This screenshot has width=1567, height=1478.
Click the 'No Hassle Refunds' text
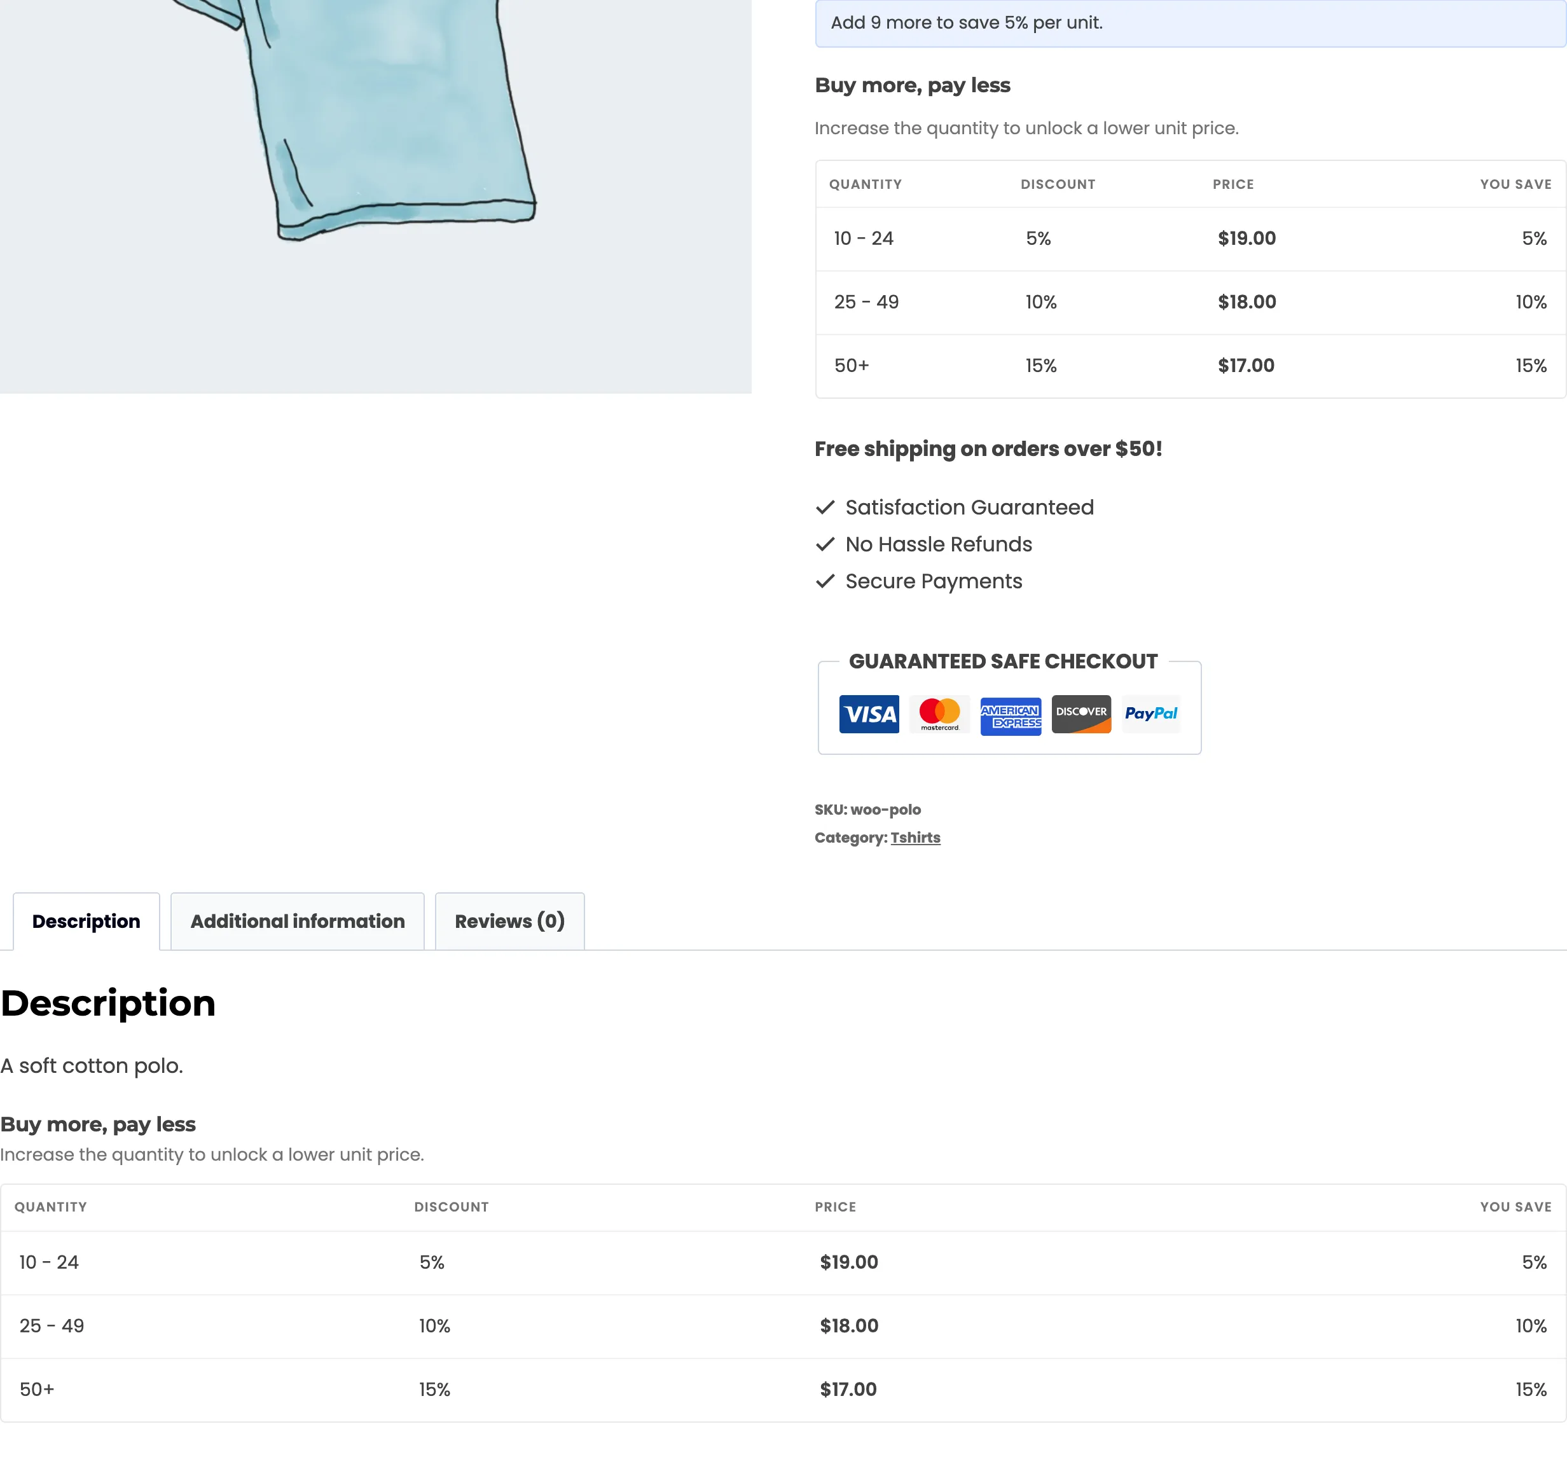click(x=939, y=544)
